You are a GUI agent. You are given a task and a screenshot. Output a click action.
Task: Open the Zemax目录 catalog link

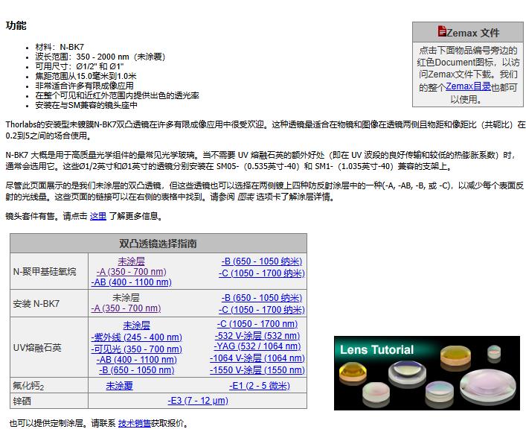[468, 86]
